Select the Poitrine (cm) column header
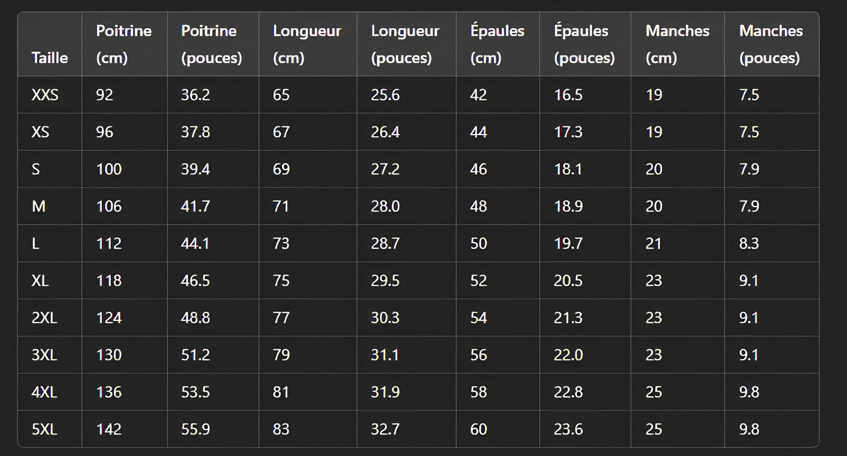Screen dimensions: 847x456 click(124, 44)
